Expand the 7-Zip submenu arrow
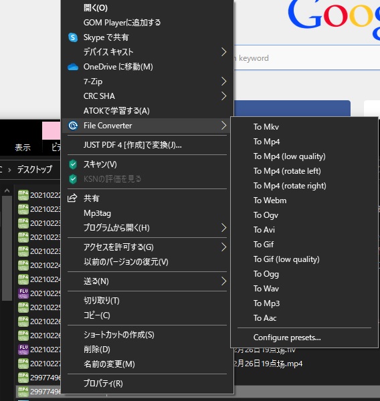The height and width of the screenshot is (401, 380). [x=224, y=82]
